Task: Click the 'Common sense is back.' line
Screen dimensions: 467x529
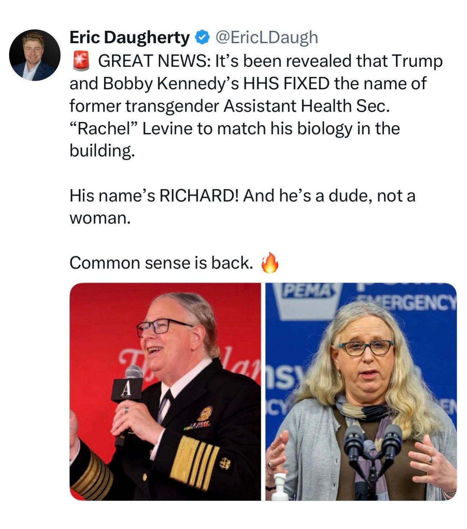Action: [x=161, y=263]
